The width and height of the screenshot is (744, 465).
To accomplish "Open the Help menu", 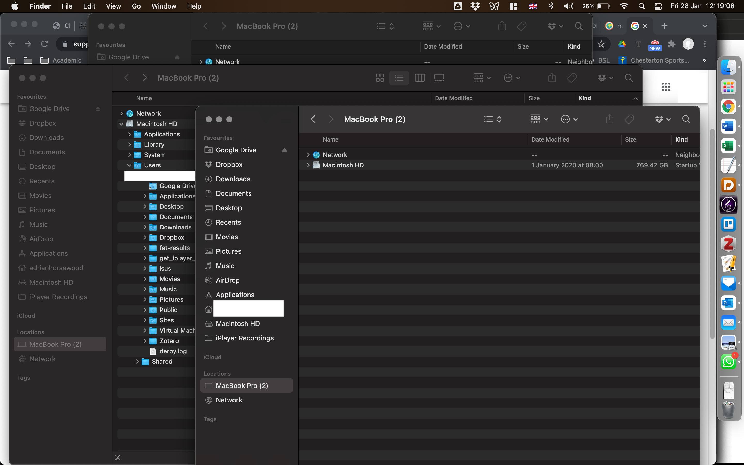I will click(194, 6).
